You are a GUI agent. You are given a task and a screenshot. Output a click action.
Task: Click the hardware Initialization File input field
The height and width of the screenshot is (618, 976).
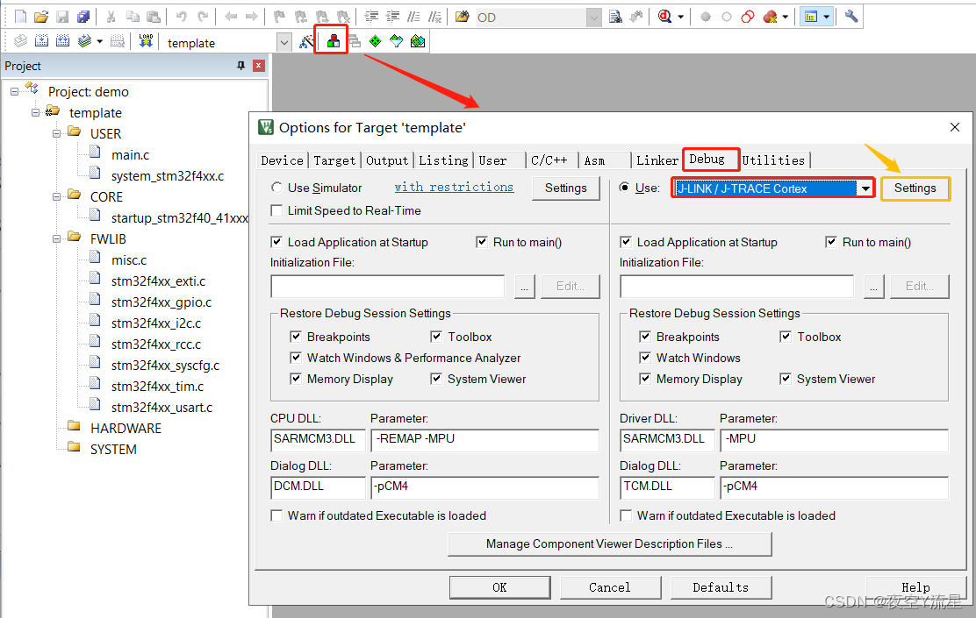(737, 287)
